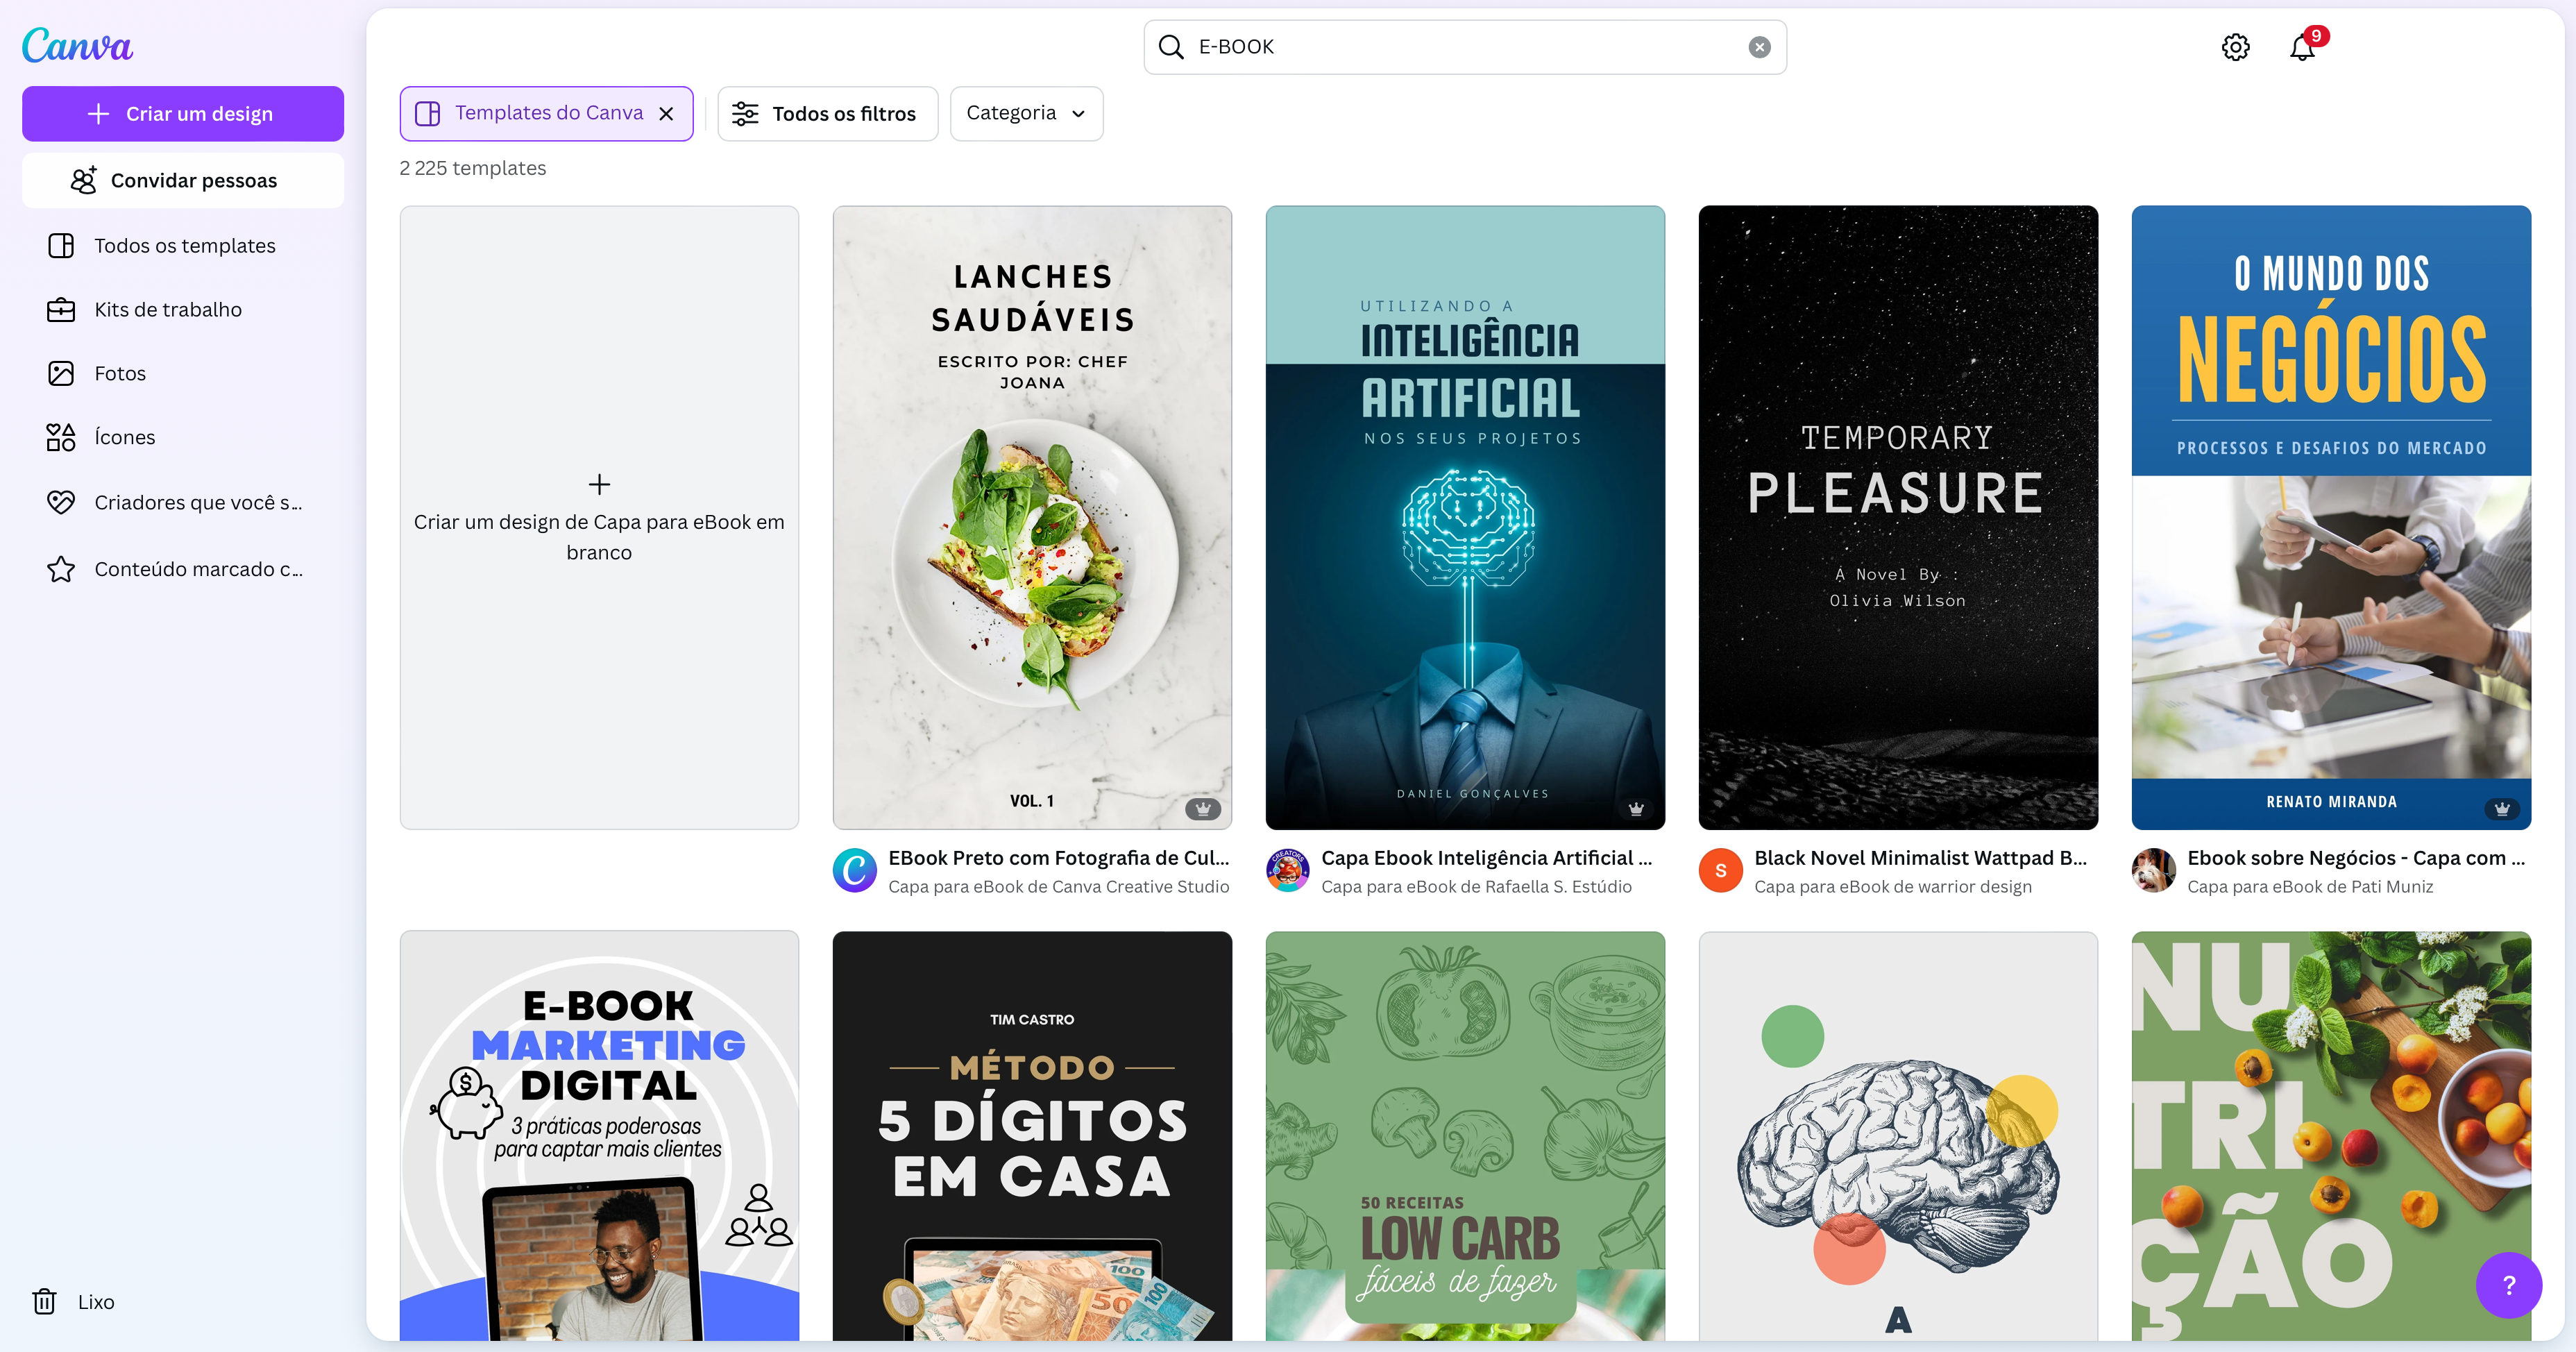The image size is (2576, 1352).
Task: Open the Ícones section
Action: coord(183,438)
